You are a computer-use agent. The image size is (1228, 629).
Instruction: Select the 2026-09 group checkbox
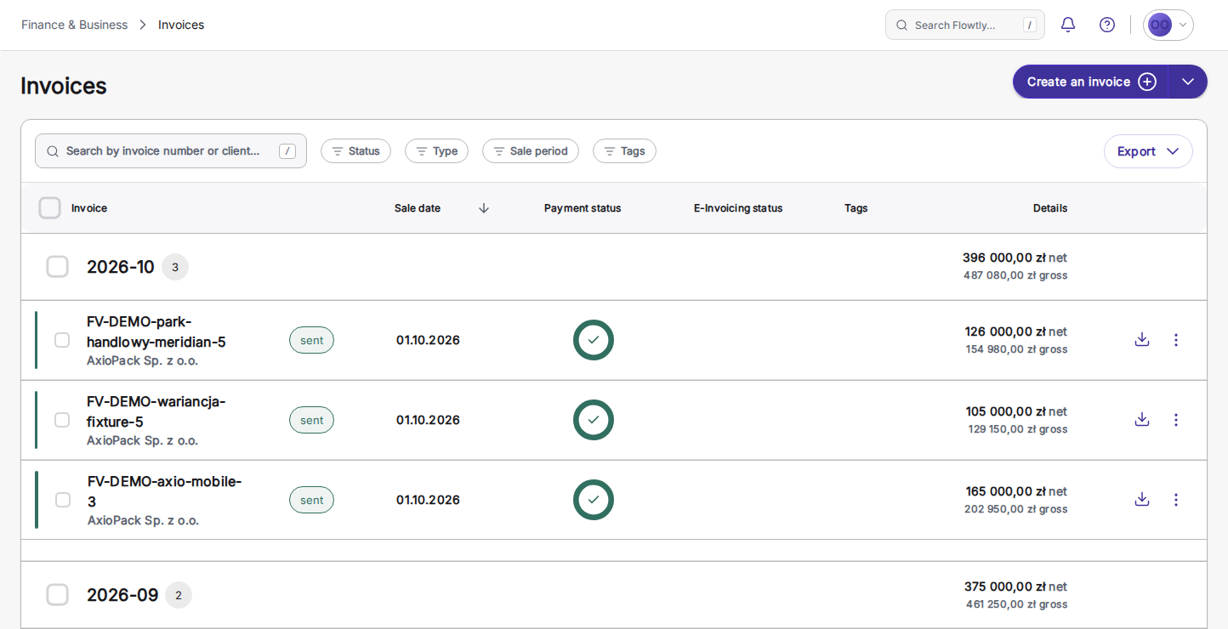(x=57, y=595)
